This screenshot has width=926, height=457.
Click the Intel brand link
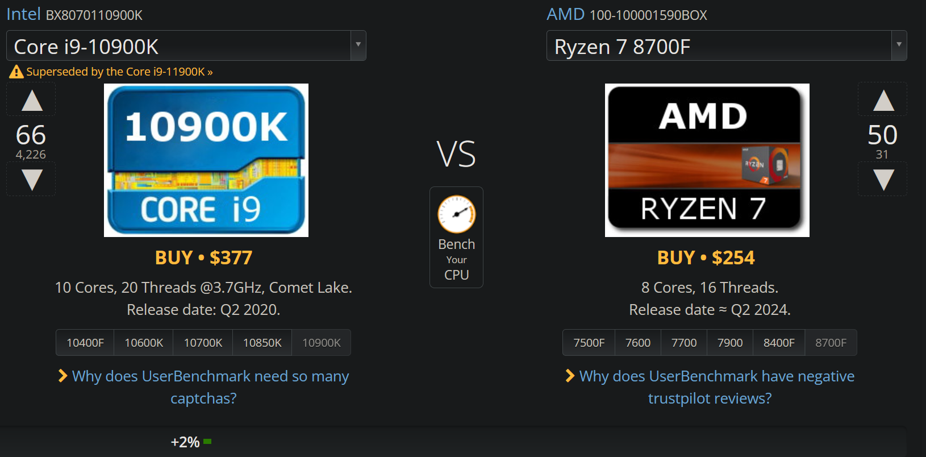(x=23, y=14)
